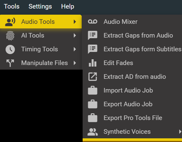This screenshot has height=142, width=182.
Task: Select the Manipulate Files menu entry
Action: tap(41, 63)
